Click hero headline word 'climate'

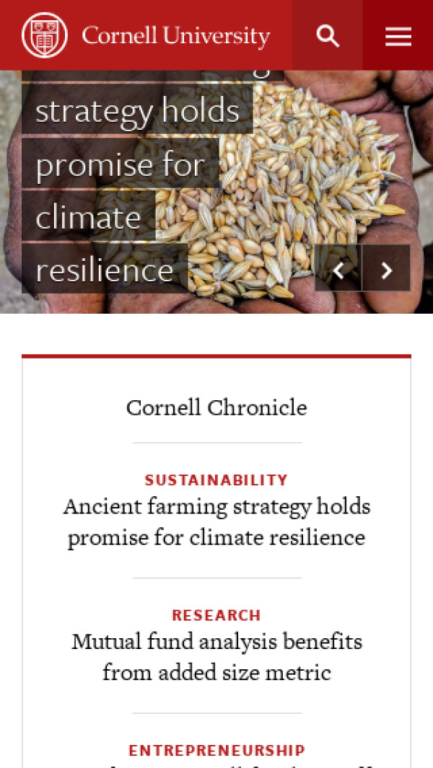(88, 217)
